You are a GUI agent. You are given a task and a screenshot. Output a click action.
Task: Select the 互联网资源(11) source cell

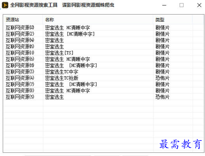pos(20,53)
